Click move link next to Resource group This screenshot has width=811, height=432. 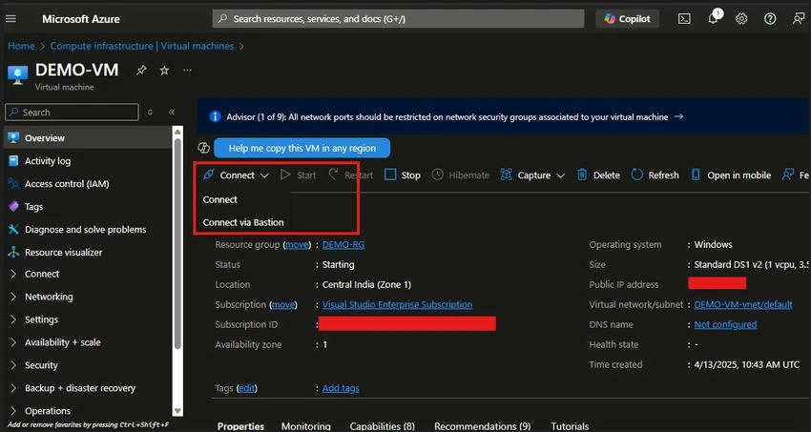297,244
